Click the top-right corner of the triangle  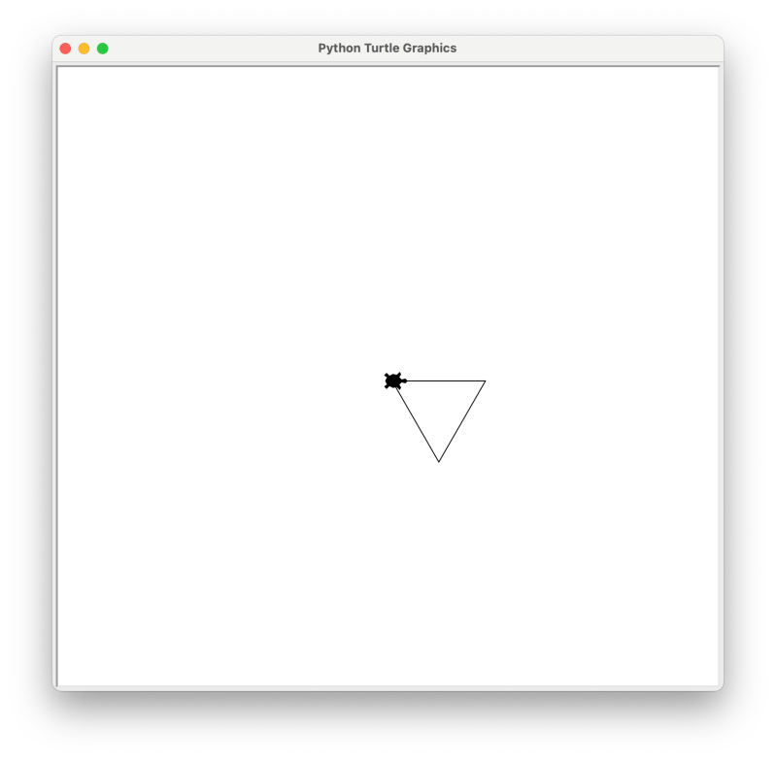click(485, 380)
